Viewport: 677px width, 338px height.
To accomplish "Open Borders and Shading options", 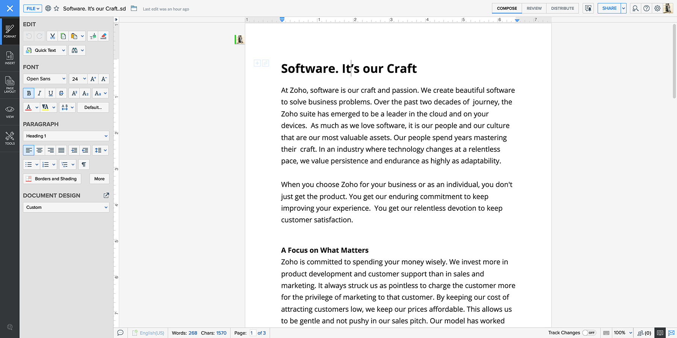I will click(x=51, y=179).
